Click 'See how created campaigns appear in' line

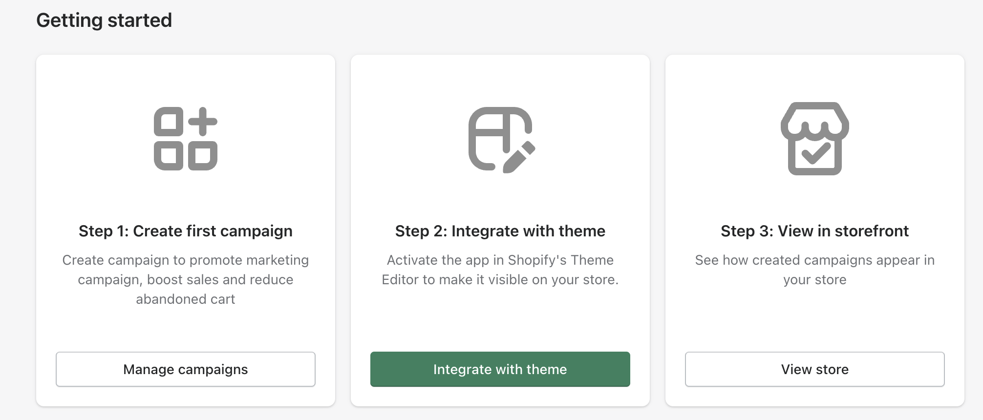point(814,260)
